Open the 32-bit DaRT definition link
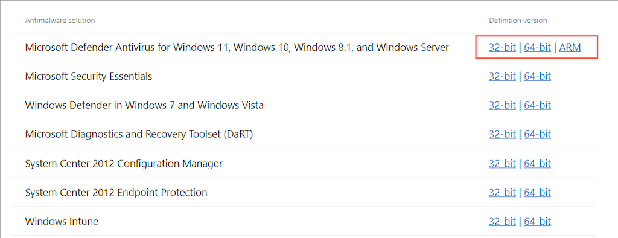 [502, 134]
